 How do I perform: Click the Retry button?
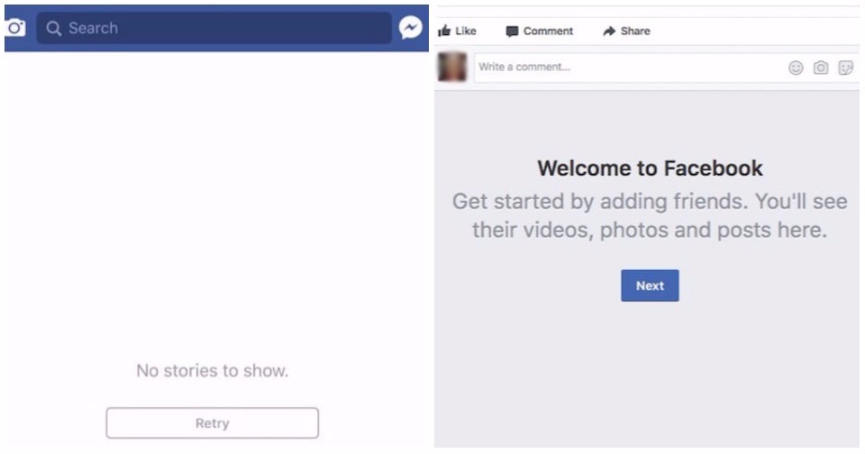(213, 423)
